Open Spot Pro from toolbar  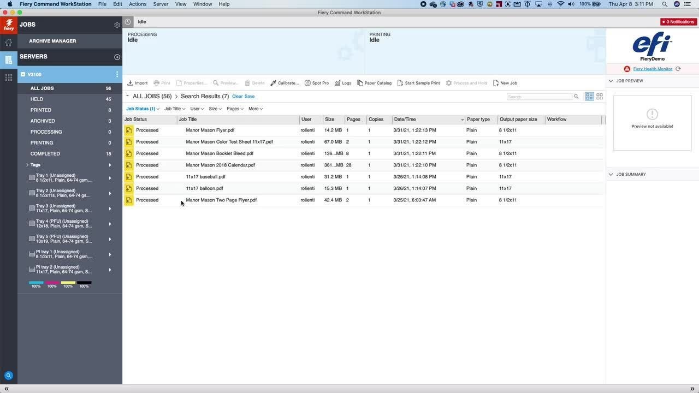pyautogui.click(x=317, y=83)
